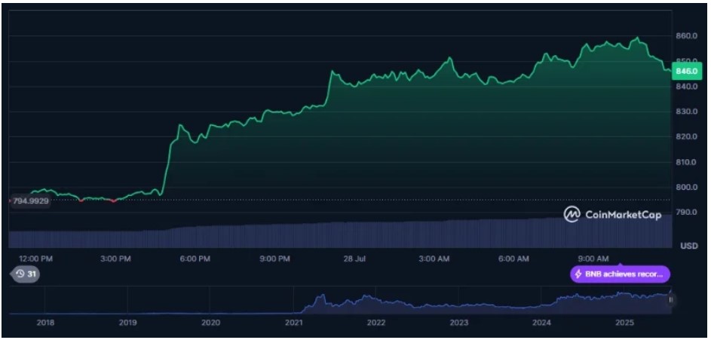Click the clock icon beside 31
Viewport: 711px width, 340px height.
pos(20,274)
